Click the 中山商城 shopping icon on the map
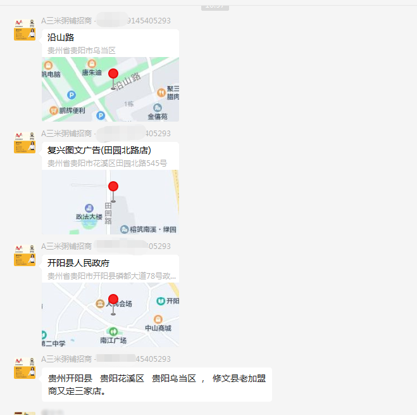The image size is (417, 415). coord(158,319)
